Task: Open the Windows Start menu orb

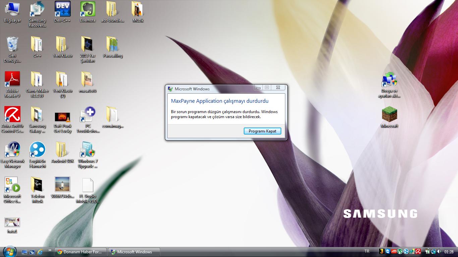Action: [x=9, y=251]
